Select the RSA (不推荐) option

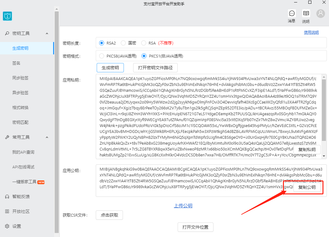[x=144, y=43]
